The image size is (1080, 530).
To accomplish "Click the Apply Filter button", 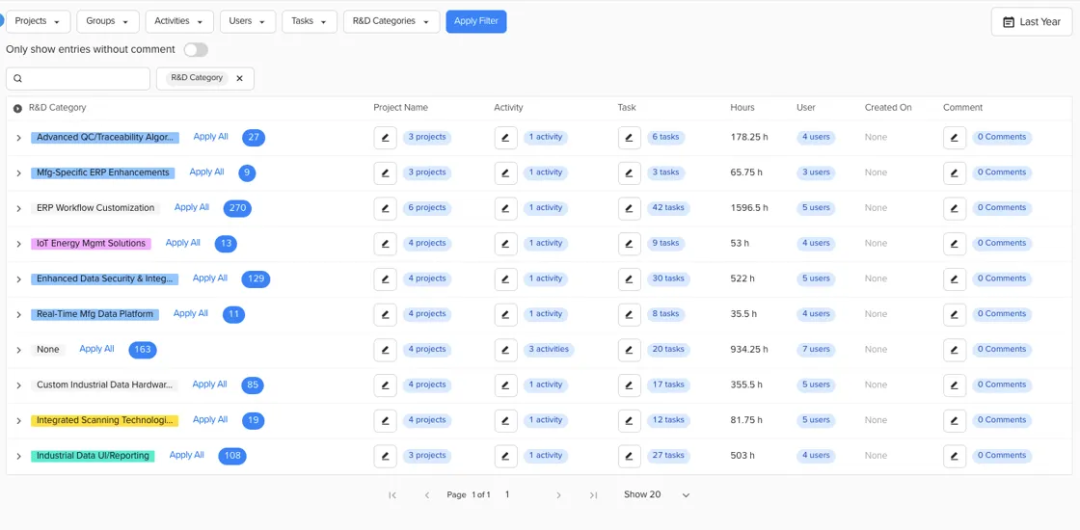I will (476, 21).
